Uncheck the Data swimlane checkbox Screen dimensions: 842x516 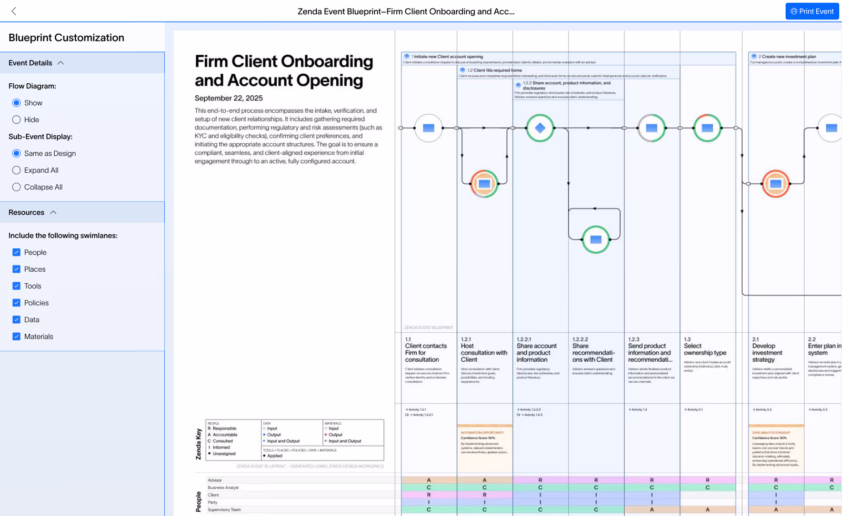(x=16, y=320)
